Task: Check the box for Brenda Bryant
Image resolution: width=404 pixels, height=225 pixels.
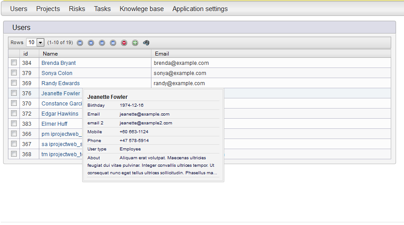Action: [14, 63]
